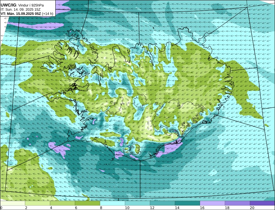Click the 10–12 m/s light teal swatch
The height and width of the screenshot is (210, 275).
click(137, 203)
